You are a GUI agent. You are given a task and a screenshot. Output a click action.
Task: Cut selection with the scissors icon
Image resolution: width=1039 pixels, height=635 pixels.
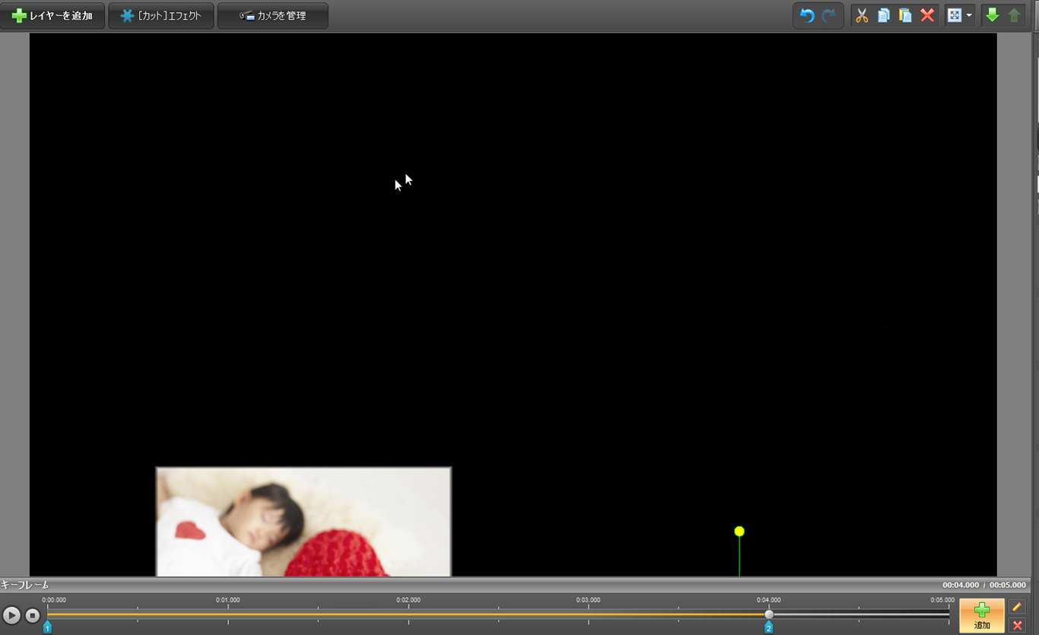[862, 15]
